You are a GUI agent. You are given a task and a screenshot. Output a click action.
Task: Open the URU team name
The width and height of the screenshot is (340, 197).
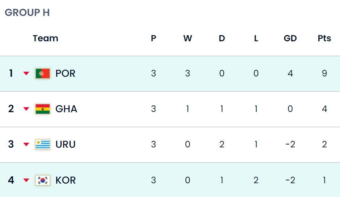click(x=66, y=144)
